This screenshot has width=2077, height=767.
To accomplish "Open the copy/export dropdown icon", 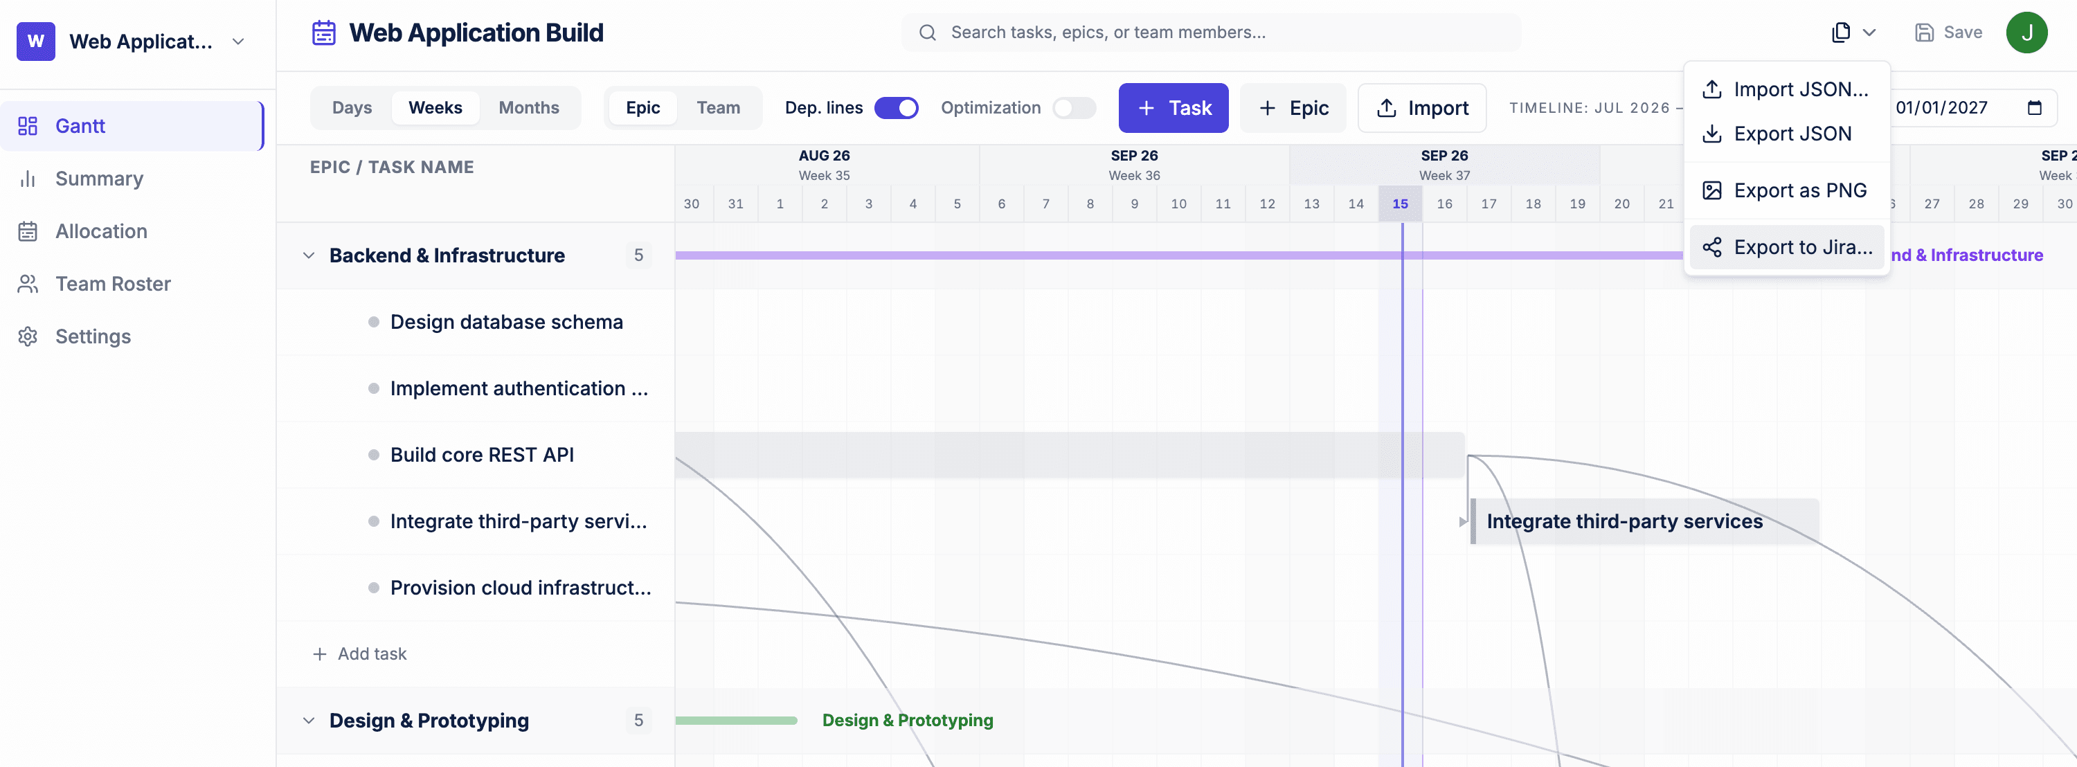I will click(x=1841, y=33).
